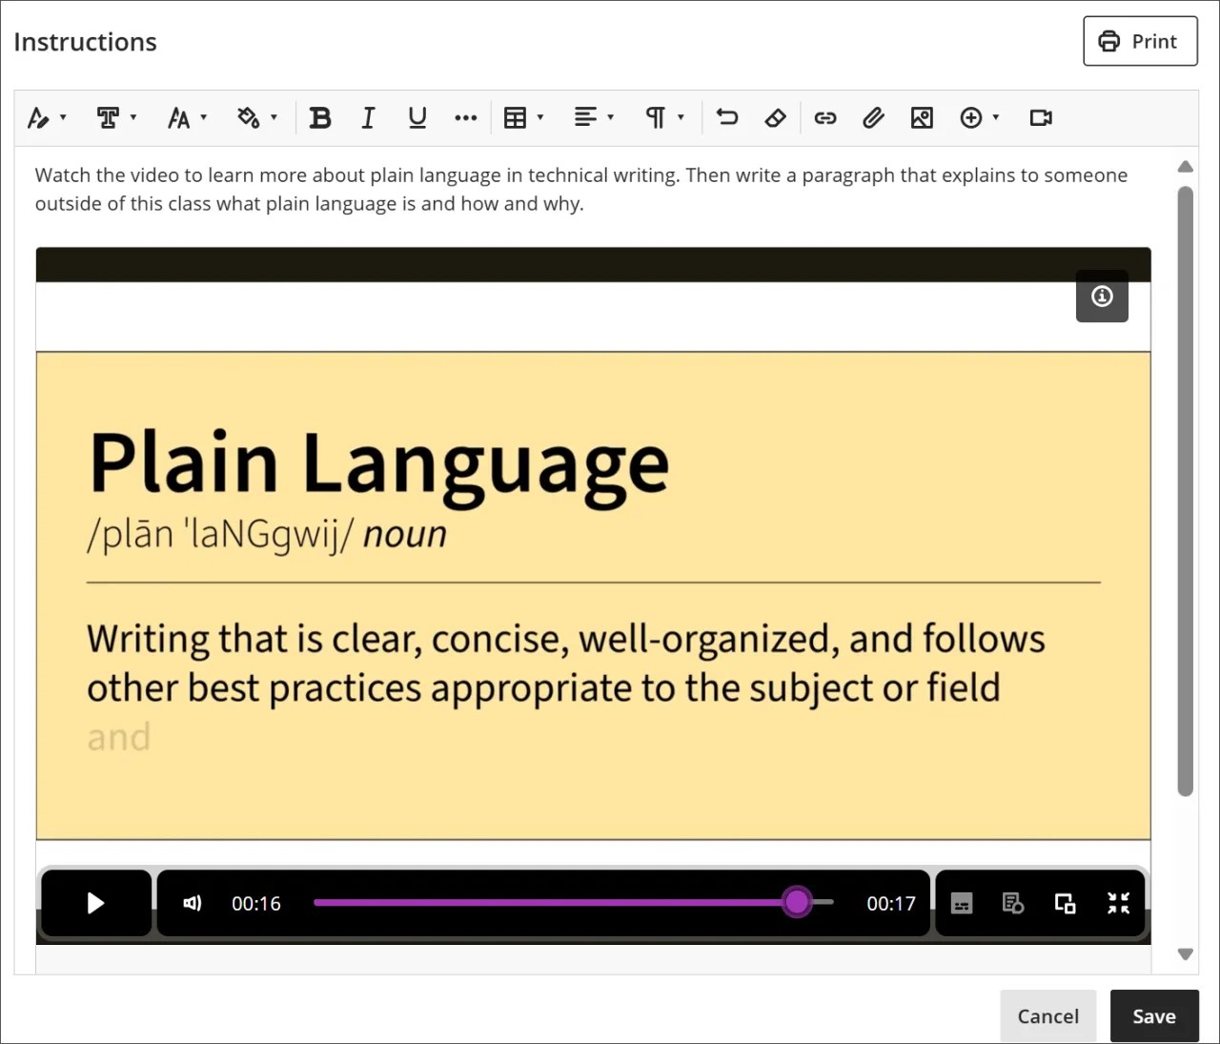The image size is (1220, 1044).
Task: Attach a file with the paperclip icon
Action: coord(873,117)
